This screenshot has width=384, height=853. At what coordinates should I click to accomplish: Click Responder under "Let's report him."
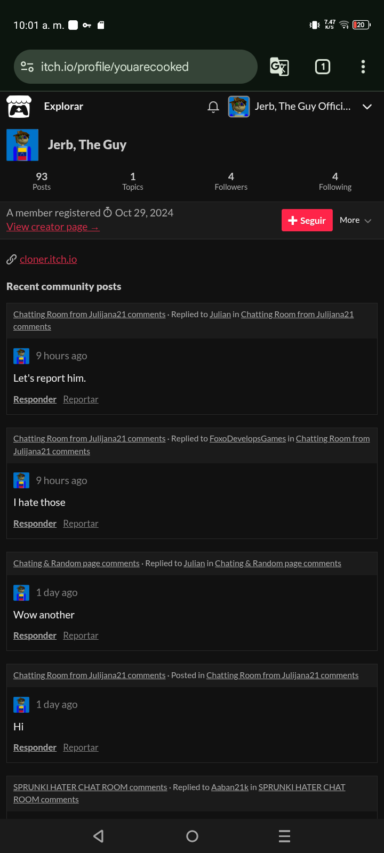pyautogui.click(x=35, y=399)
